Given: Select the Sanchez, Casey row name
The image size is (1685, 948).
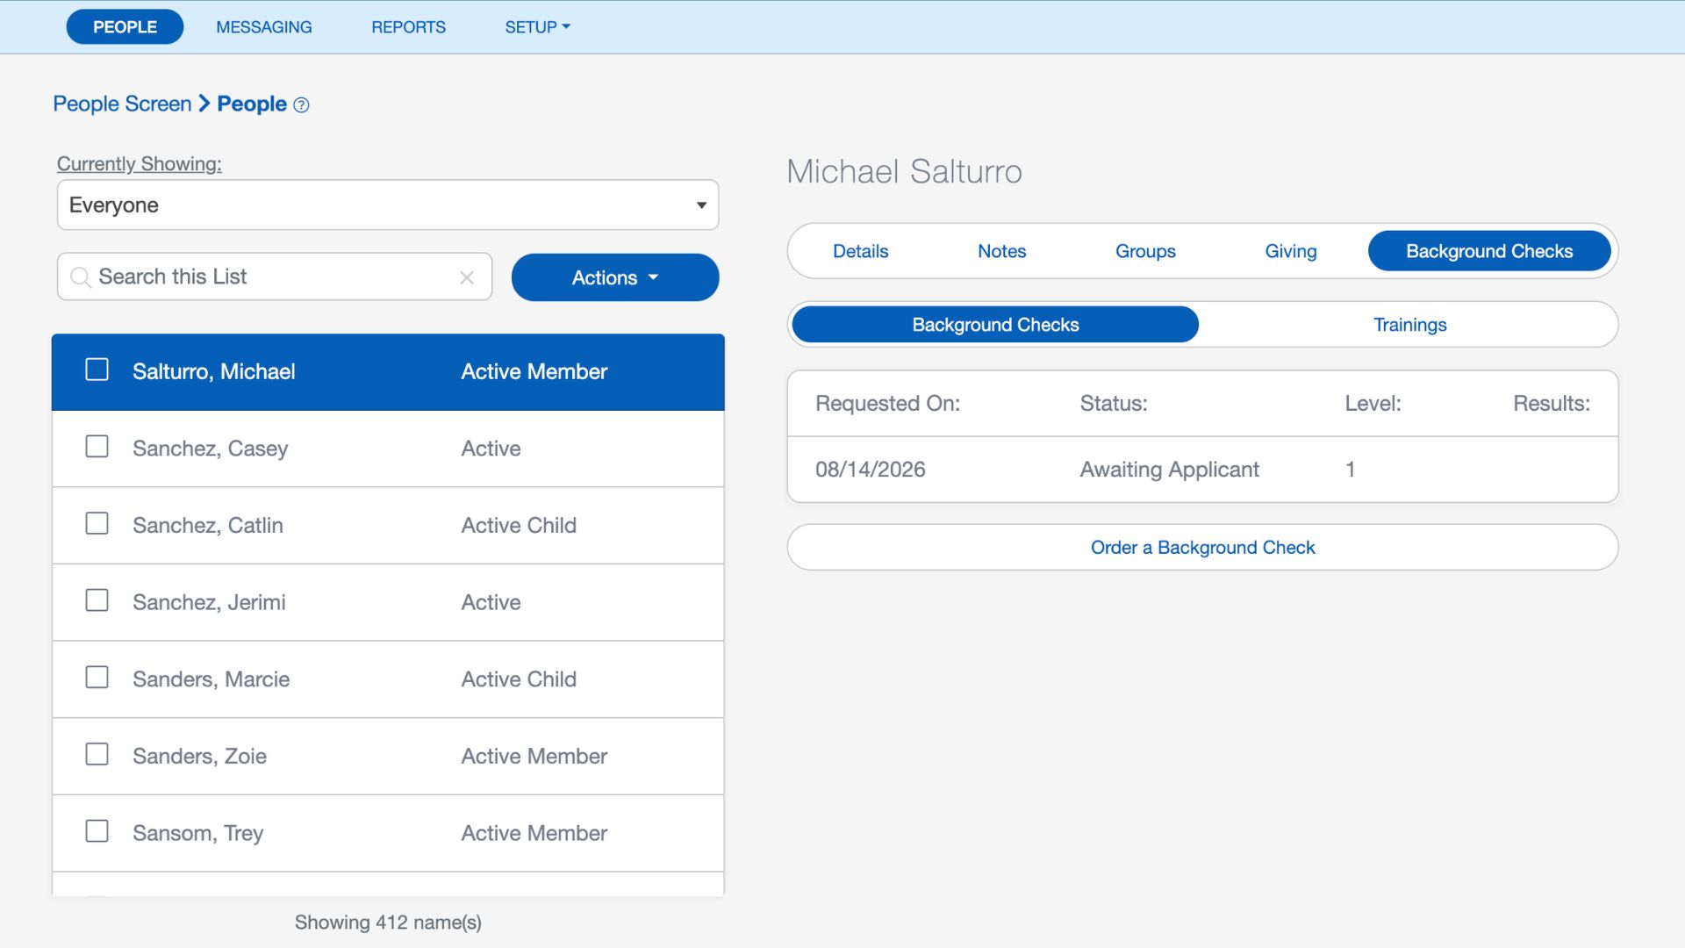Looking at the screenshot, I should click(x=210, y=449).
